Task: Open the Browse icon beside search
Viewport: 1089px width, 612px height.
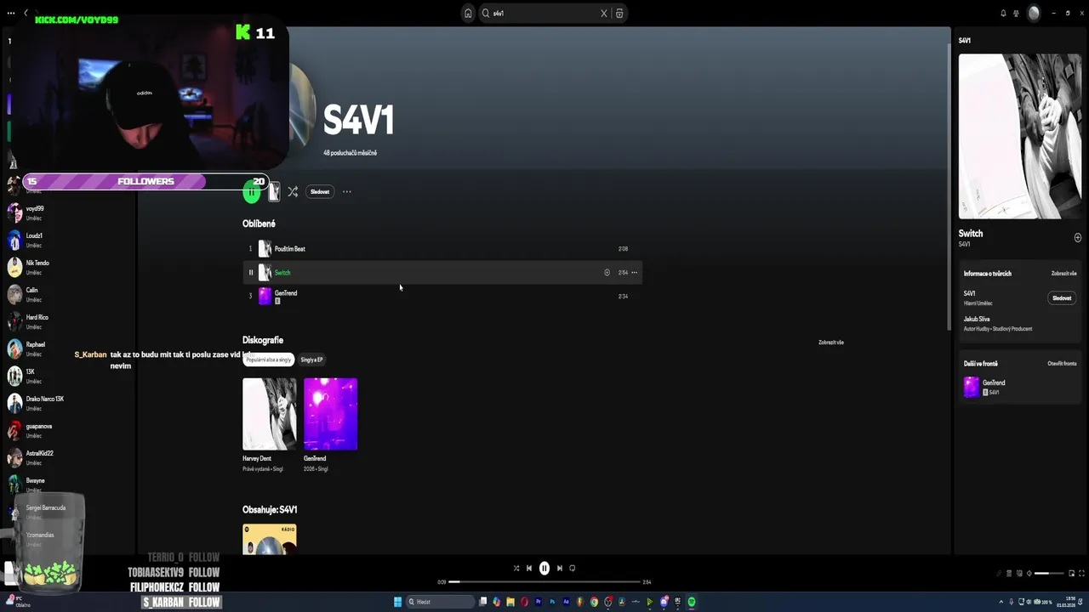Action: coord(619,13)
